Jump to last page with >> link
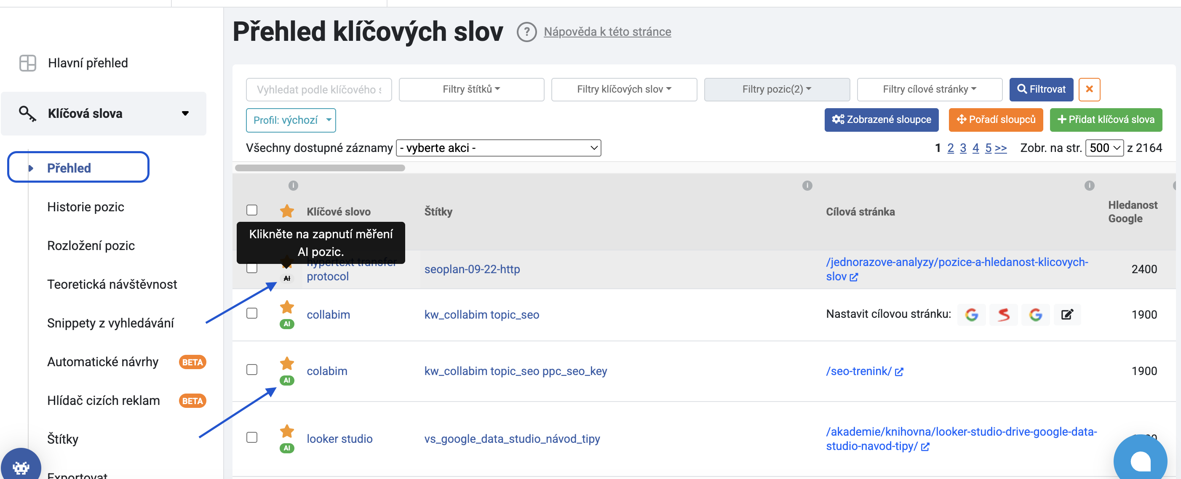Viewport: 1181px width, 479px height. [1001, 148]
